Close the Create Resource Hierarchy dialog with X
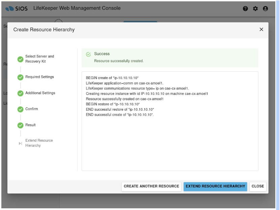 click(x=261, y=29)
